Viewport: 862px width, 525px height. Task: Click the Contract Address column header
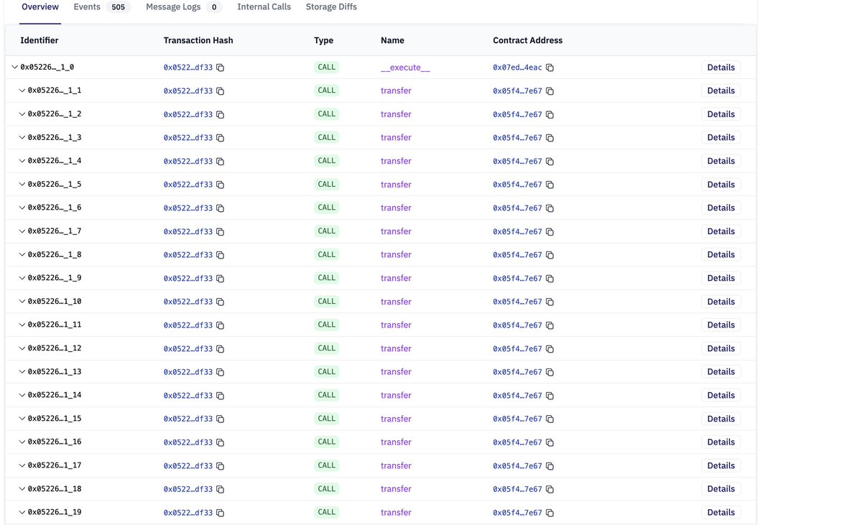[x=527, y=41]
